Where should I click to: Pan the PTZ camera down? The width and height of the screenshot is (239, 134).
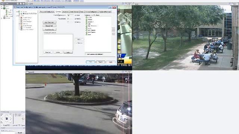[x=7, y=122]
